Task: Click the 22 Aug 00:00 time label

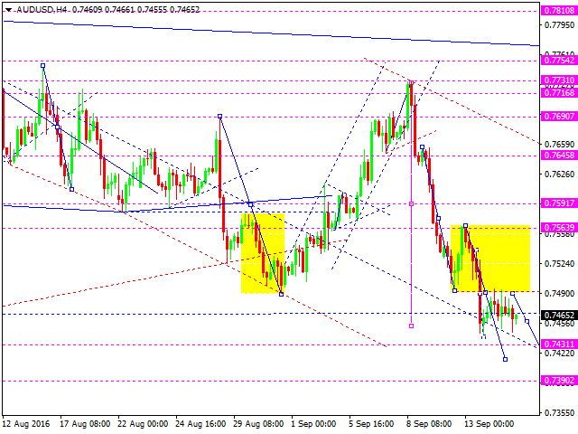Action: (x=143, y=424)
